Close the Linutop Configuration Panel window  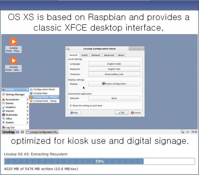(x=142, y=49)
